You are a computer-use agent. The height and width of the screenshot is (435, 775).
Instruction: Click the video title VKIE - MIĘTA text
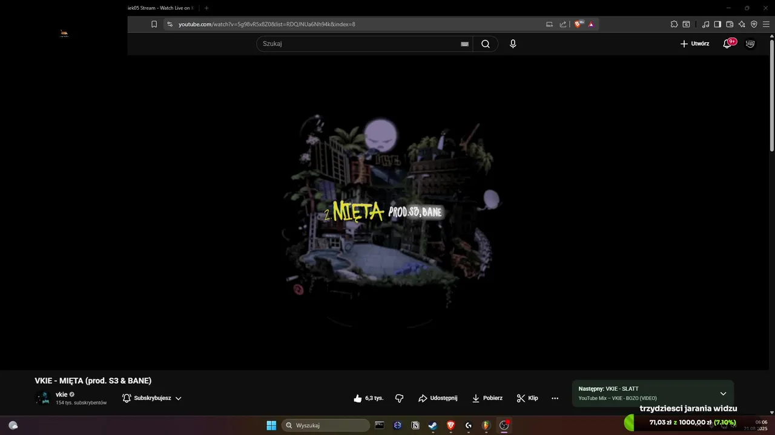(x=93, y=381)
